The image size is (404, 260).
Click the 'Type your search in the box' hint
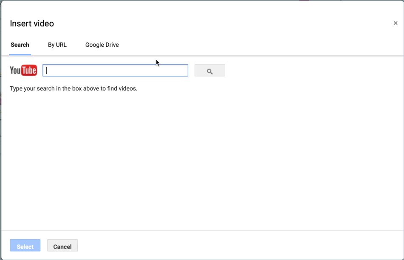click(73, 89)
